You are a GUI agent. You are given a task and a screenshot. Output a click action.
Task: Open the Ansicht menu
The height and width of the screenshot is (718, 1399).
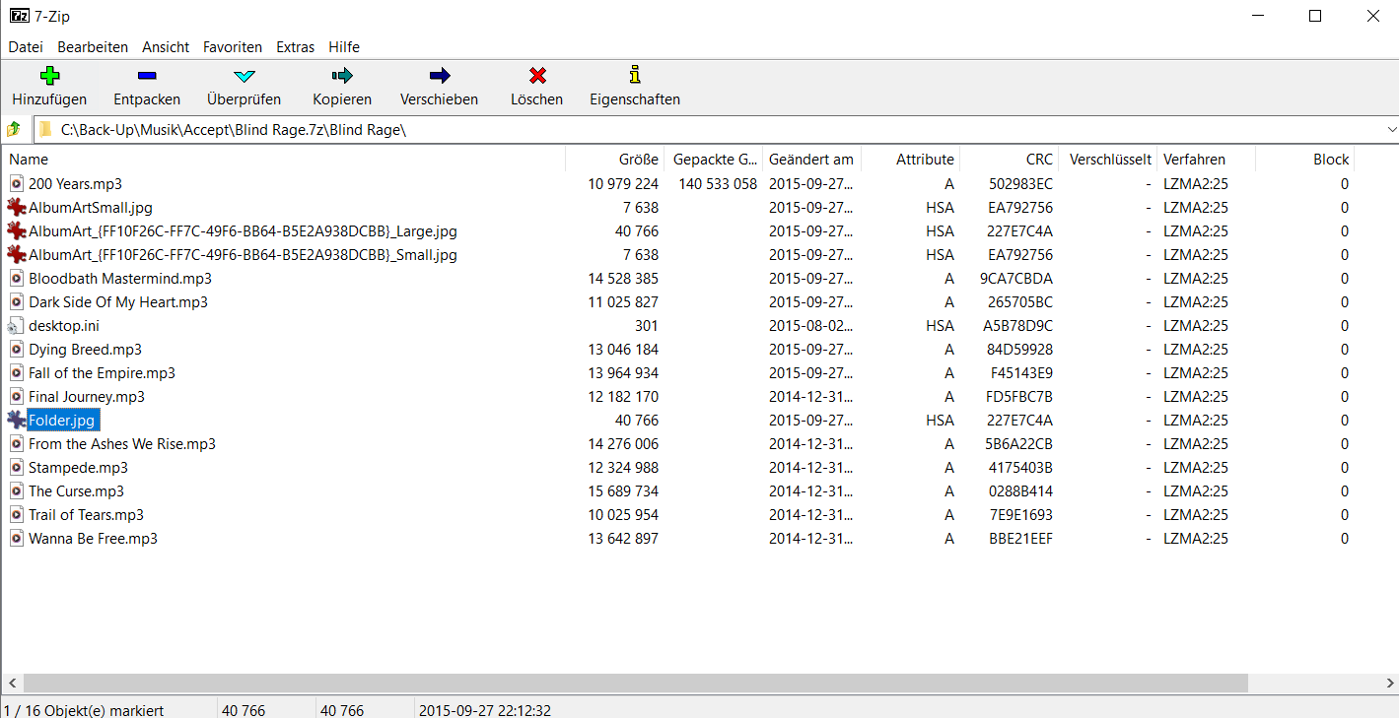(166, 47)
